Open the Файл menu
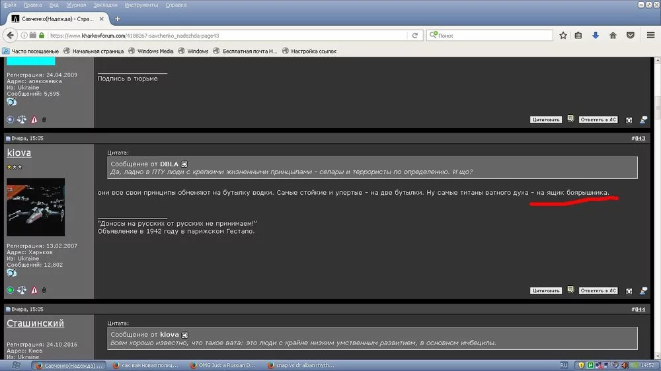661x371 pixels. tap(9, 5)
